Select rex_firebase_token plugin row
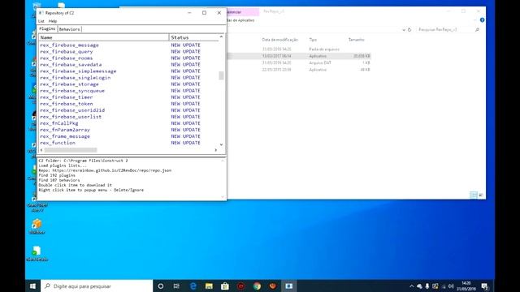Viewport: 520px width, 292px height. pyautogui.click(x=128, y=104)
